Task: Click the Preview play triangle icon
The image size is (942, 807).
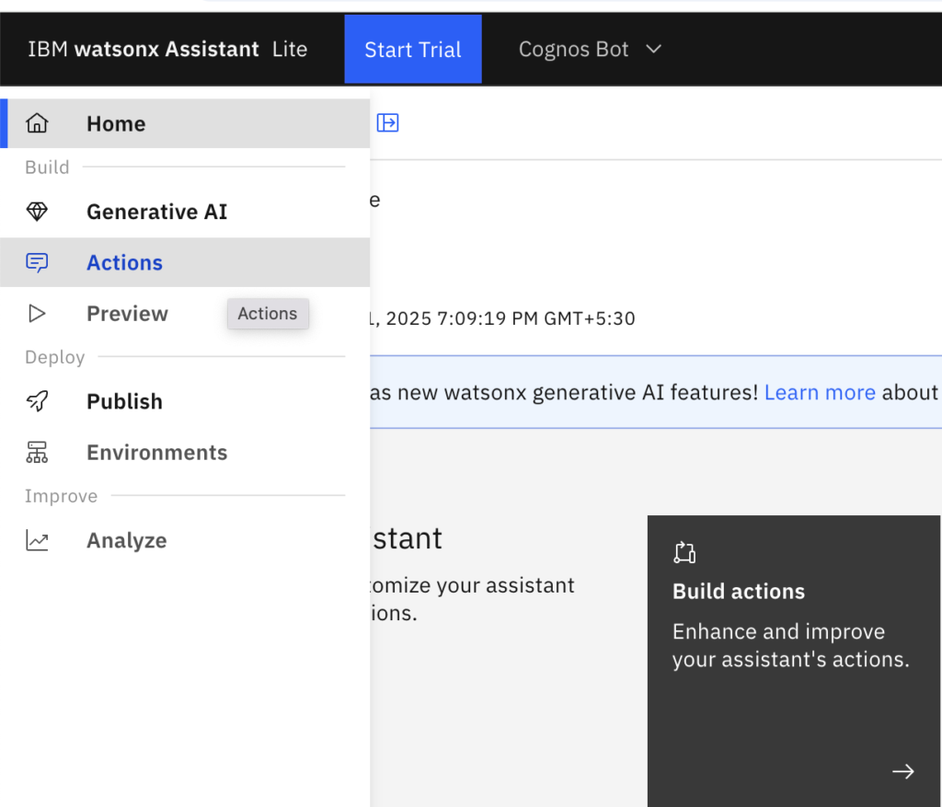Action: click(37, 314)
